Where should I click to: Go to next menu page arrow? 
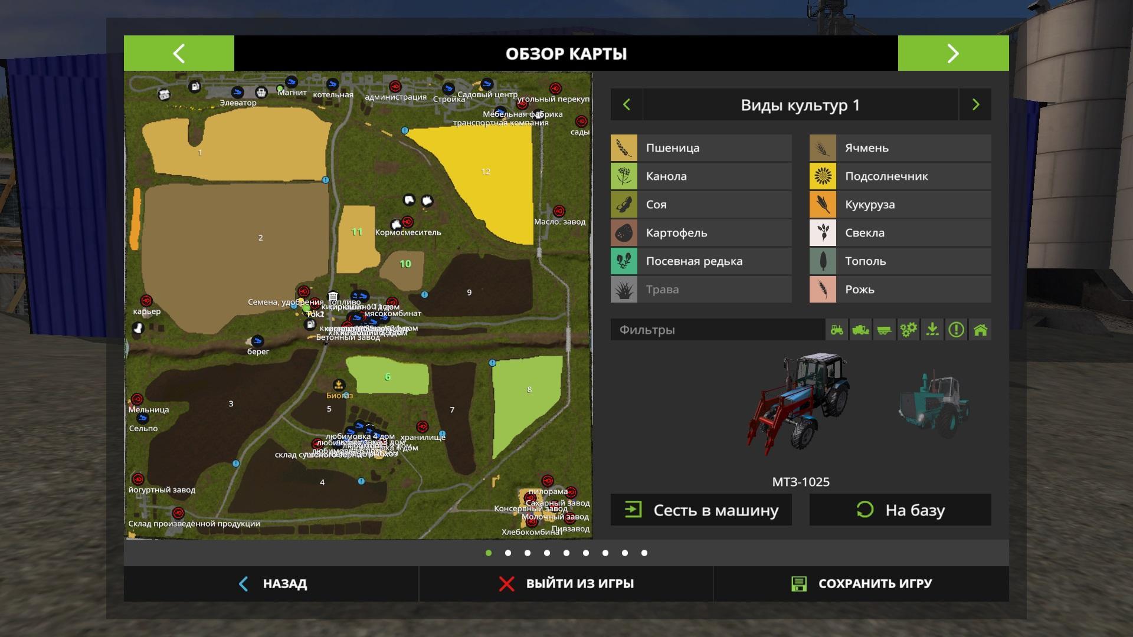coord(953,54)
